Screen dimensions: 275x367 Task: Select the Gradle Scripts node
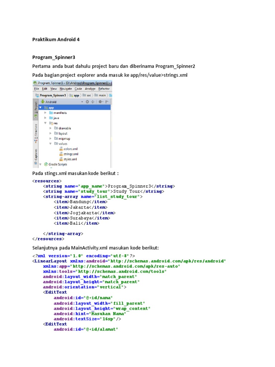coord(58,164)
